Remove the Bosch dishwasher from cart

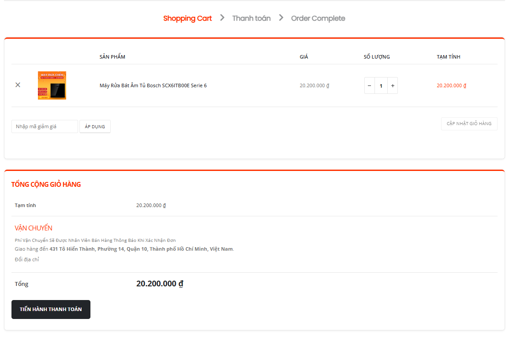pyautogui.click(x=18, y=85)
